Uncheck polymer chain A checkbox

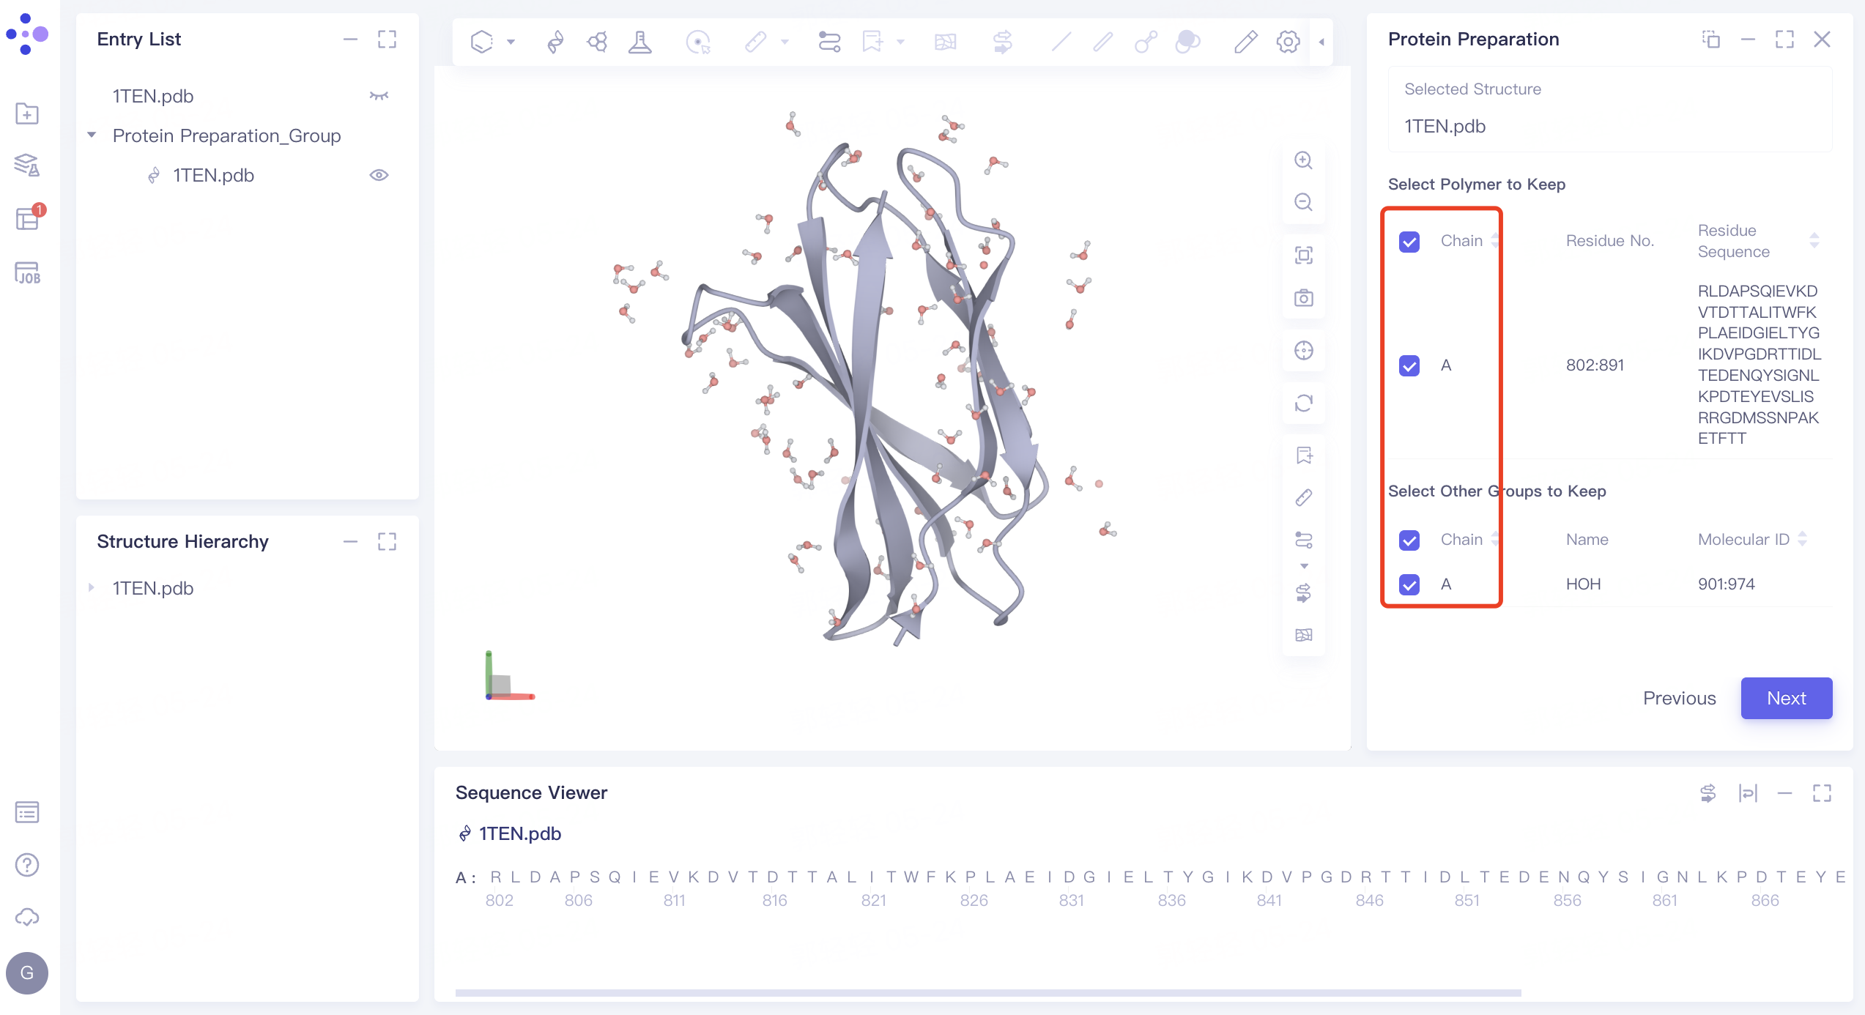click(1409, 365)
